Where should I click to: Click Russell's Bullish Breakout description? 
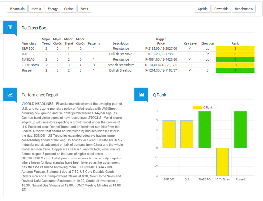(x=121, y=70)
